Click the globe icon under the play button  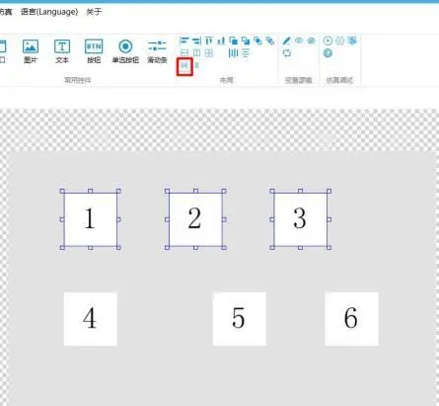(328, 53)
